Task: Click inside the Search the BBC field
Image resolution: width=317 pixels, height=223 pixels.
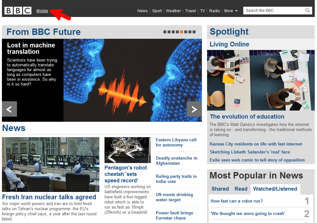Action: point(273,11)
